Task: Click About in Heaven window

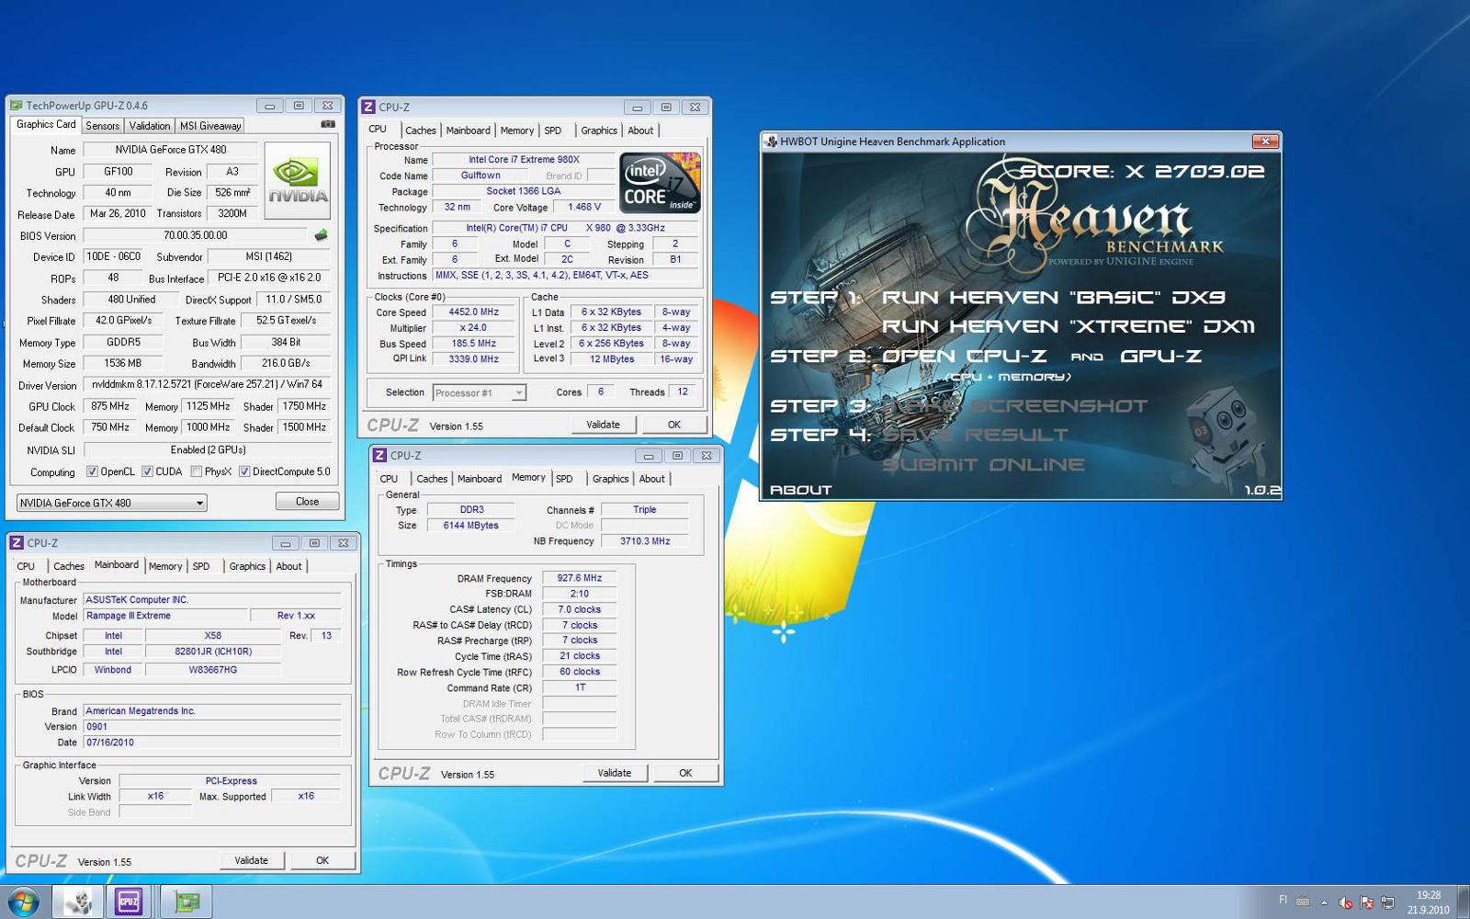Action: tap(800, 490)
